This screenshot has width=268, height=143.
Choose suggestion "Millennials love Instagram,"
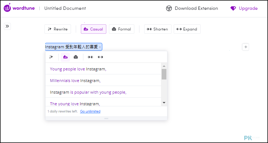coord(103,80)
